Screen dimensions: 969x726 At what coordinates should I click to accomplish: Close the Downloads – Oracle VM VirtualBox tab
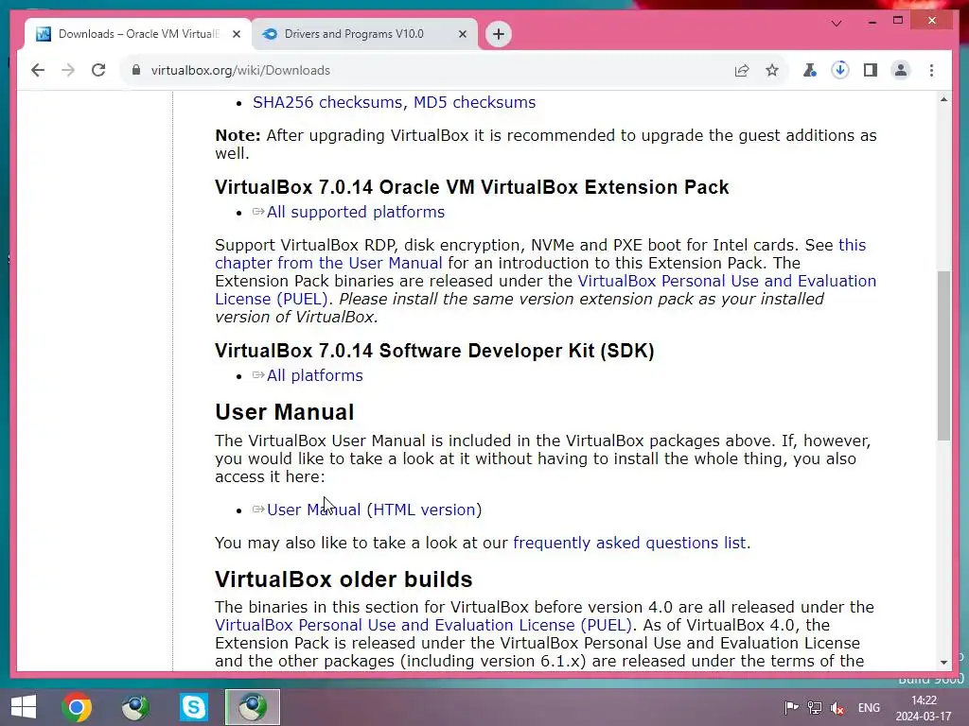click(x=236, y=34)
